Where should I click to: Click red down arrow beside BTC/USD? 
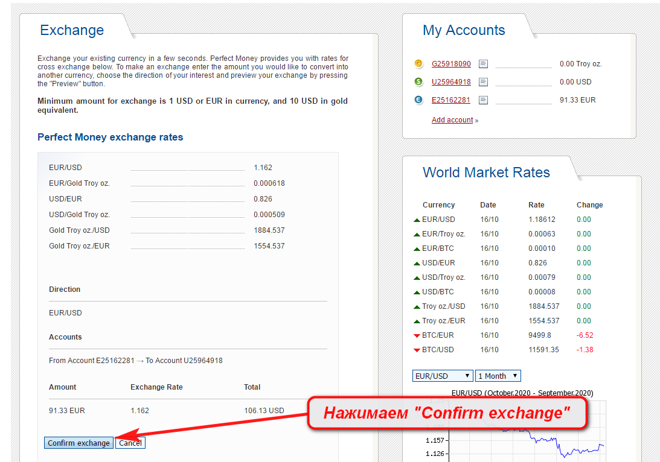point(417,350)
